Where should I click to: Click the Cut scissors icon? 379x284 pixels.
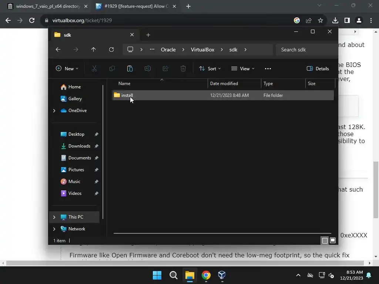point(94,68)
